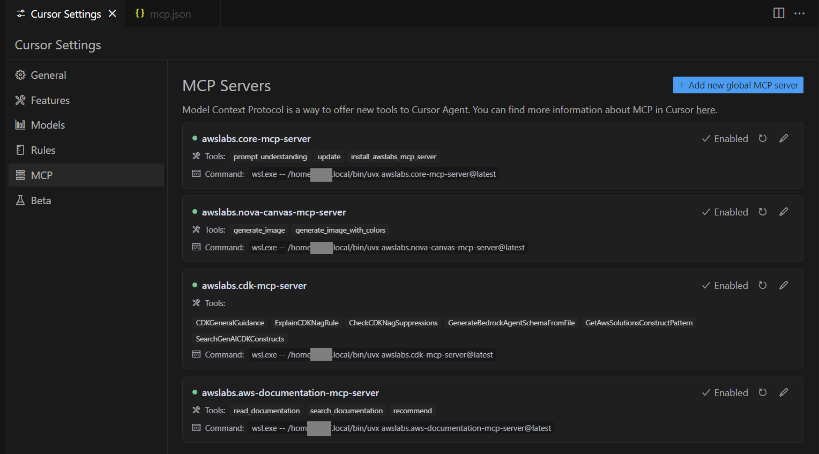Click the Features tools icon
This screenshot has height=454, width=819.
pos(20,100)
